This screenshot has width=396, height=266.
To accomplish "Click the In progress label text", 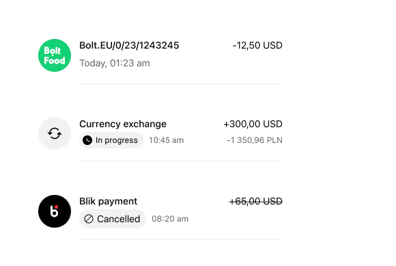I will pyautogui.click(x=117, y=140).
